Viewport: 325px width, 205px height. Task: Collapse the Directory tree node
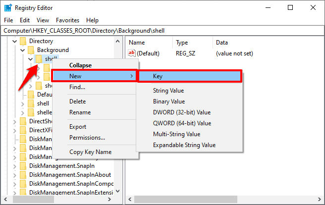point(14,41)
